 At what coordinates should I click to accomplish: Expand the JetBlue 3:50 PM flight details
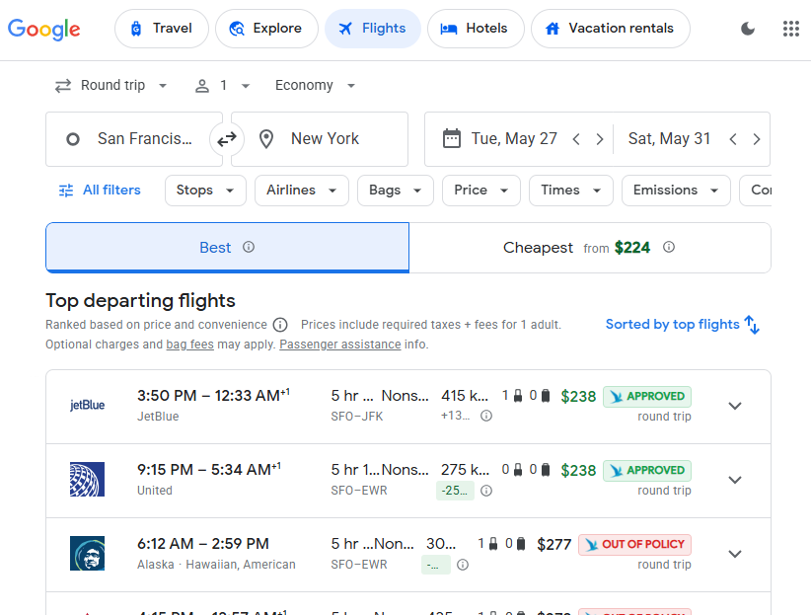tap(734, 406)
